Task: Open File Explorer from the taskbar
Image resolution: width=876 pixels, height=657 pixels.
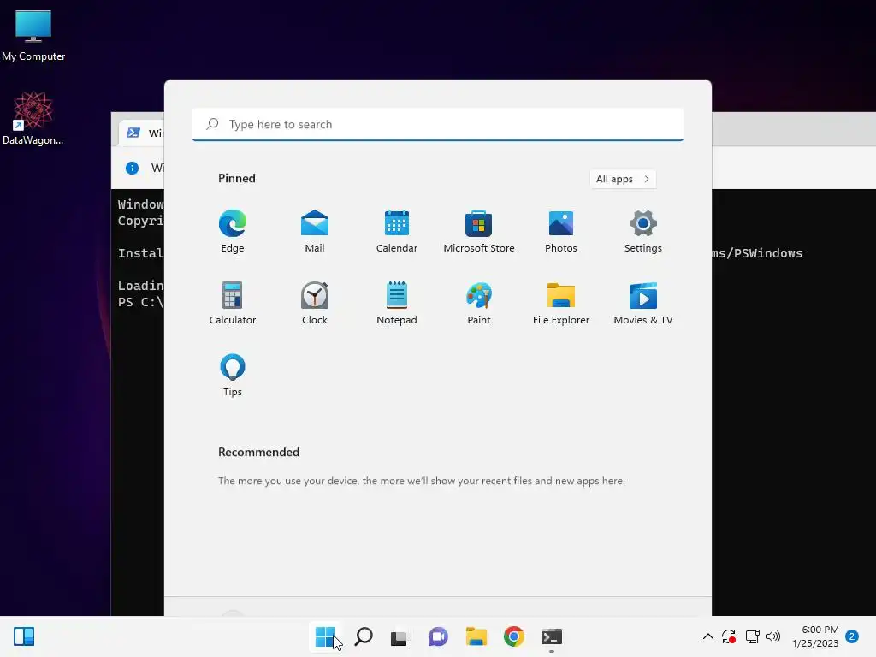Action: 476,636
